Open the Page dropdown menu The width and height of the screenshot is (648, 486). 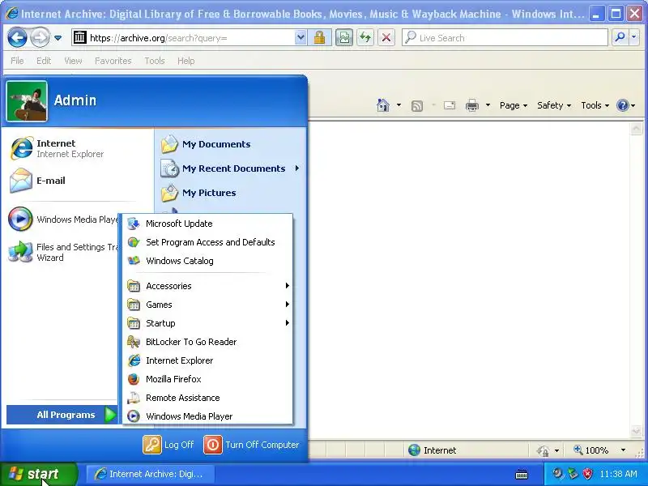(514, 105)
